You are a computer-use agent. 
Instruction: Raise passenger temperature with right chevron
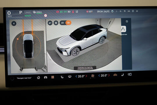(x=109, y=75)
